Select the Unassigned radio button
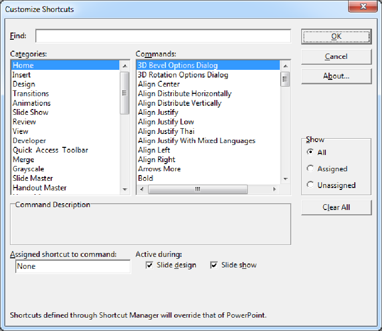This screenshot has height=331, width=382. tap(310, 185)
